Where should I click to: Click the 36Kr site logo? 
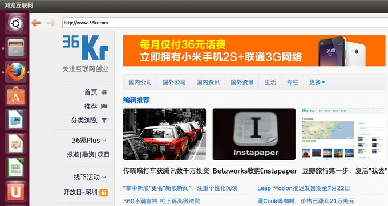pos(86,47)
